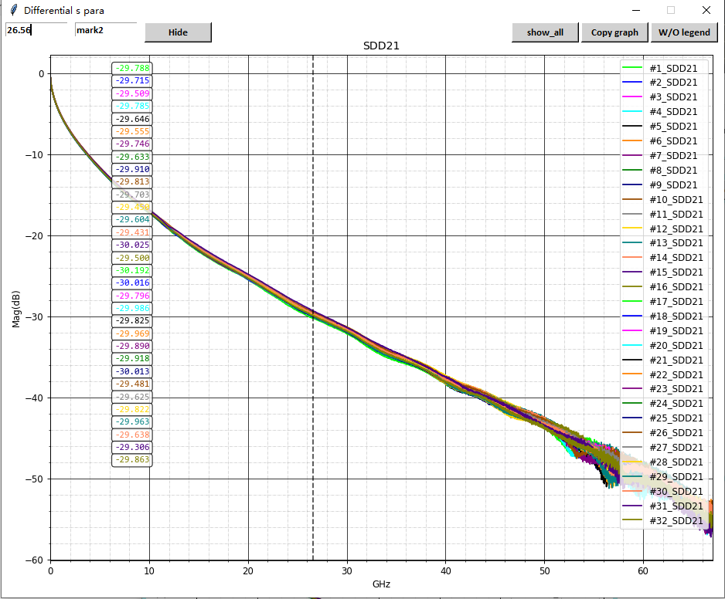Click the feather app icon in title bar
The width and height of the screenshot is (725, 599).
coord(12,11)
